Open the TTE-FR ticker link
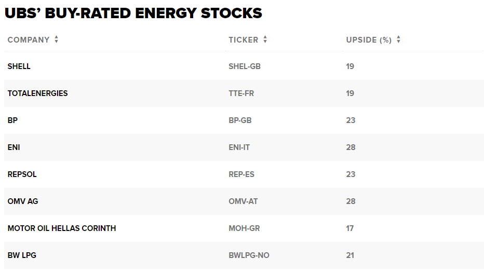This screenshot has width=484, height=272. point(241,93)
